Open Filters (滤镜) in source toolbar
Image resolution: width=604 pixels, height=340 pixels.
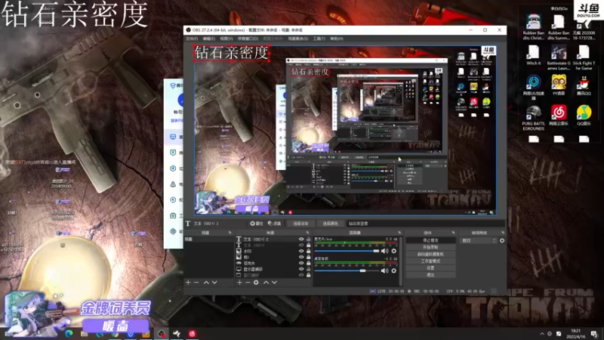click(275, 224)
